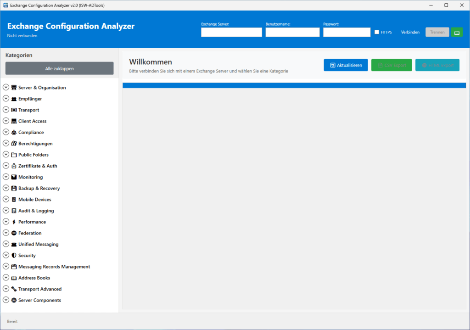Expand the Performance category
Viewport: 470px width, 330px height.
(x=6, y=221)
